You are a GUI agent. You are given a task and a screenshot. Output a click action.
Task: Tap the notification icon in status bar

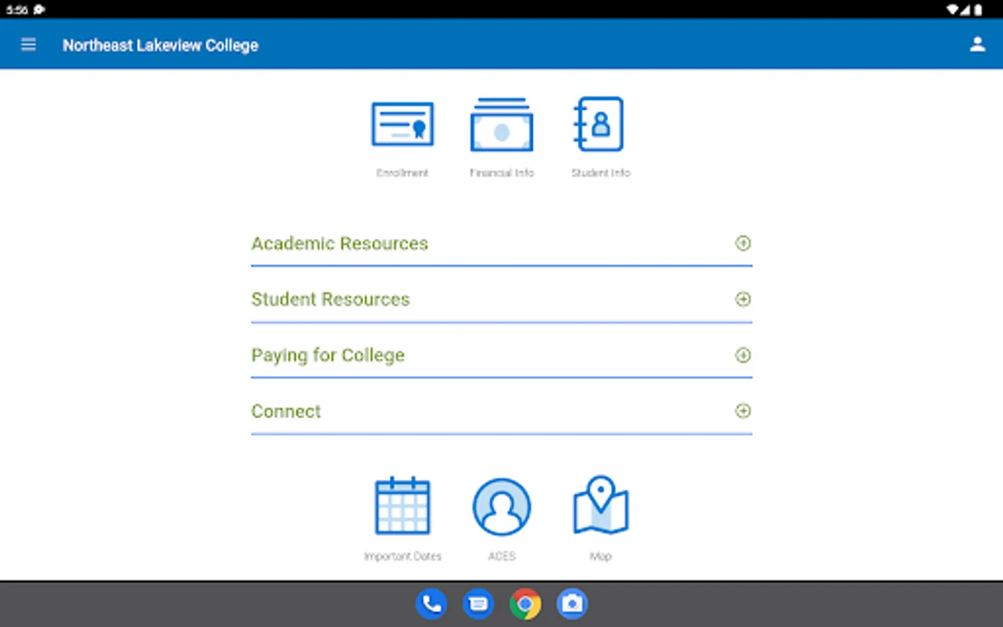(x=39, y=10)
